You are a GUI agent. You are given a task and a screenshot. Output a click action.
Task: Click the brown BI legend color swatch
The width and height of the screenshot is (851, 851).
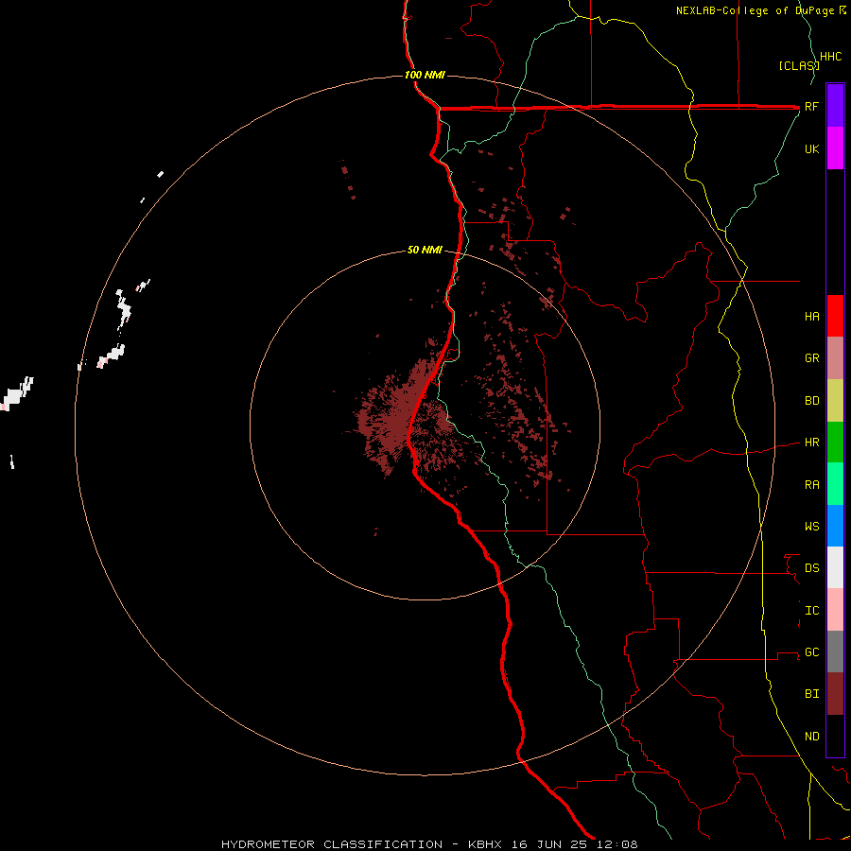click(835, 694)
